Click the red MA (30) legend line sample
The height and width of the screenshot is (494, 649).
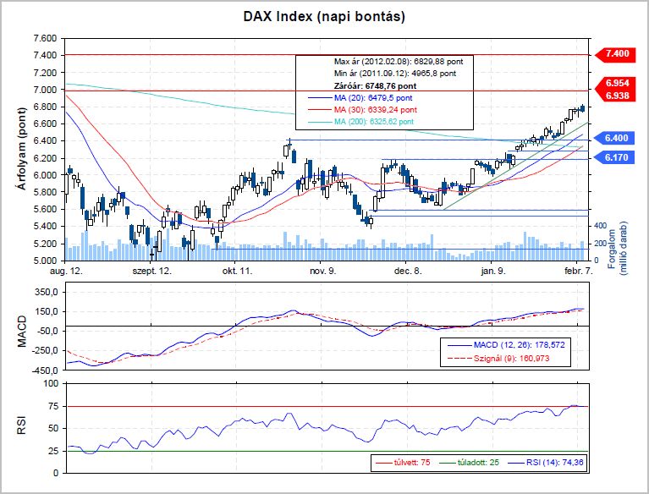coord(321,110)
